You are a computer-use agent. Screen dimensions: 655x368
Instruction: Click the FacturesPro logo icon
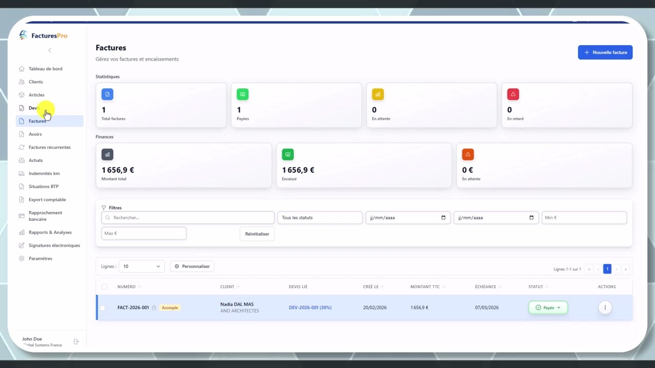coord(23,35)
